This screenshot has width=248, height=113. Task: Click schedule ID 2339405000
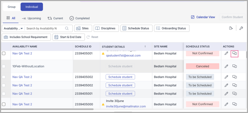coord(84,104)
